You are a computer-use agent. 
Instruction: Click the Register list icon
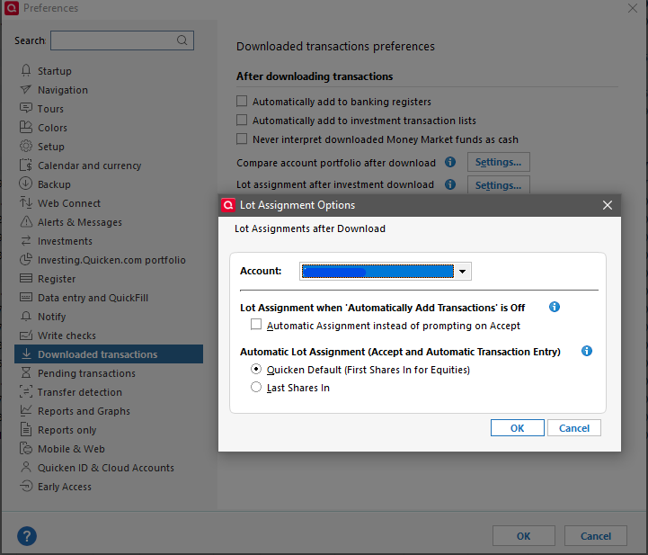click(x=26, y=278)
